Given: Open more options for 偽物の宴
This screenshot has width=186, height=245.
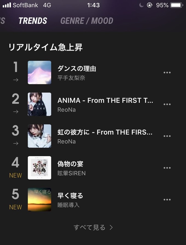Looking at the screenshot, I should (167, 168).
